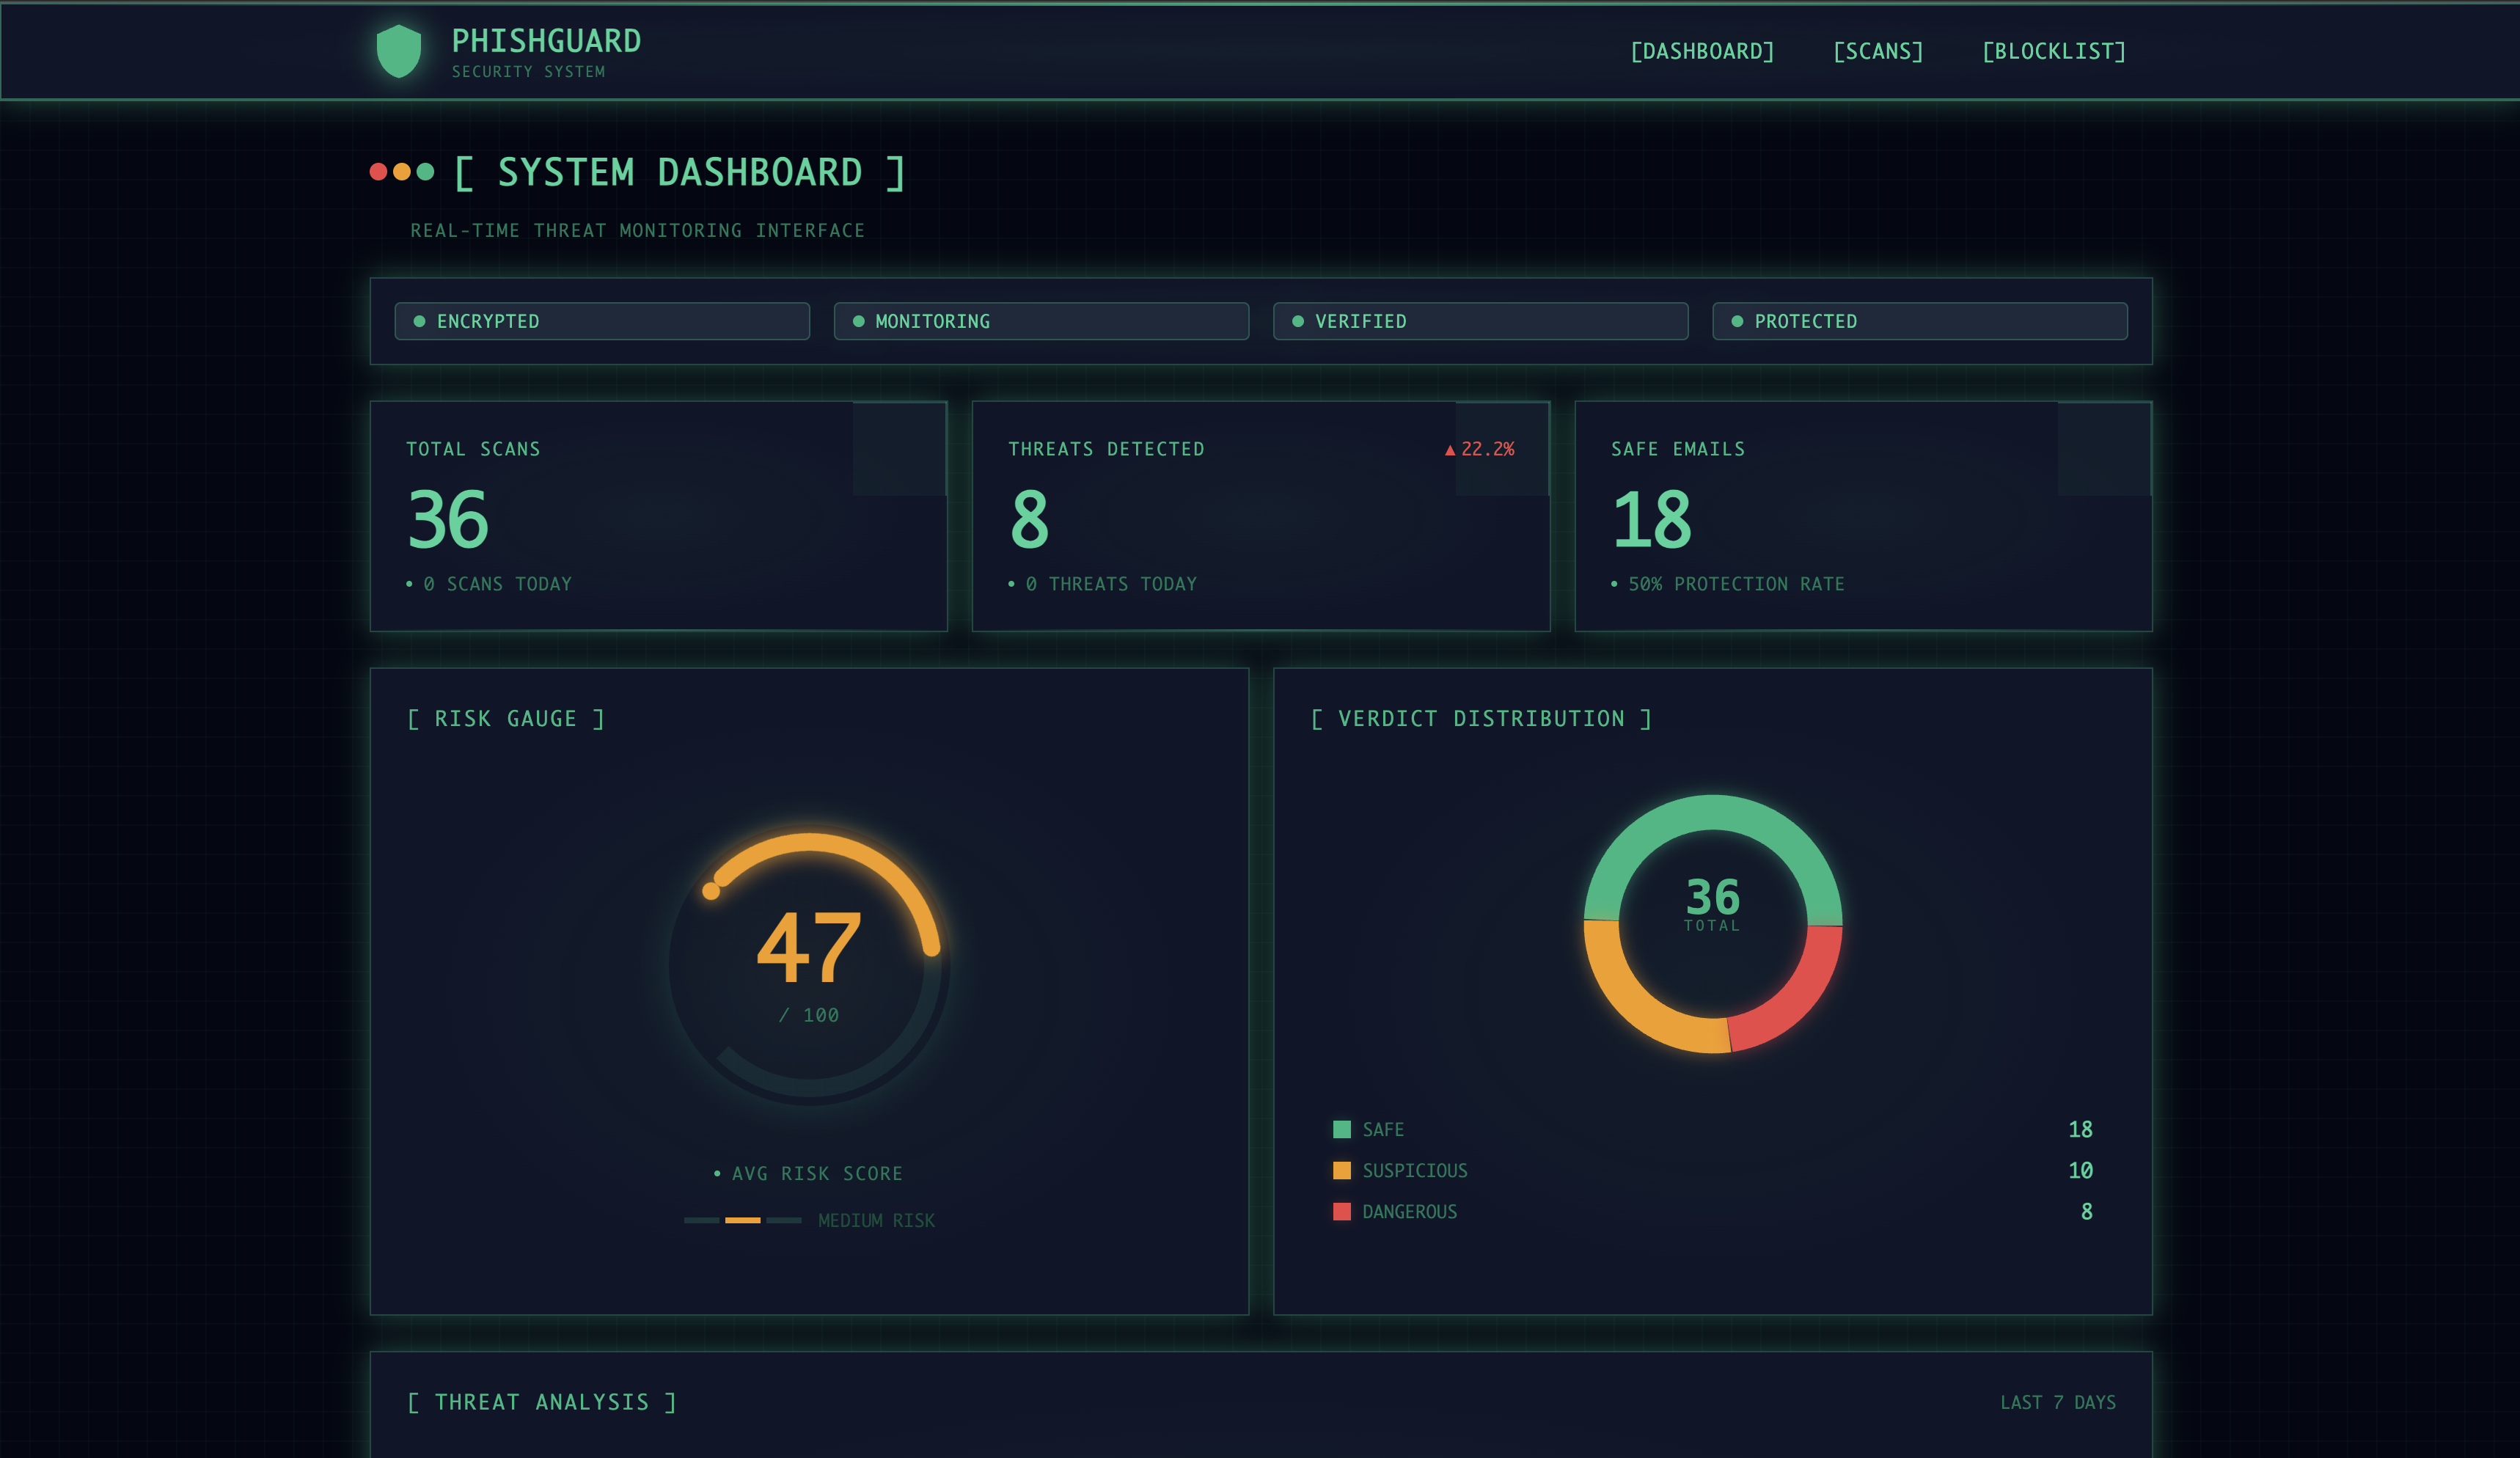Viewport: 2520px width, 1458px height.
Task: Click the orange SUSPICIOUS legend swatch
Action: (x=1342, y=1170)
